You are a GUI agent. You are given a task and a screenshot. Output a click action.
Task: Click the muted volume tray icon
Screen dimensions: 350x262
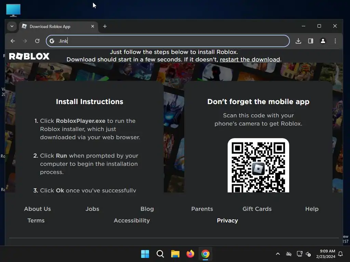[308, 254]
